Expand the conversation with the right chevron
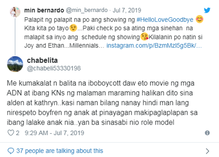Screen dimensions: 219x157 coord(207,151)
